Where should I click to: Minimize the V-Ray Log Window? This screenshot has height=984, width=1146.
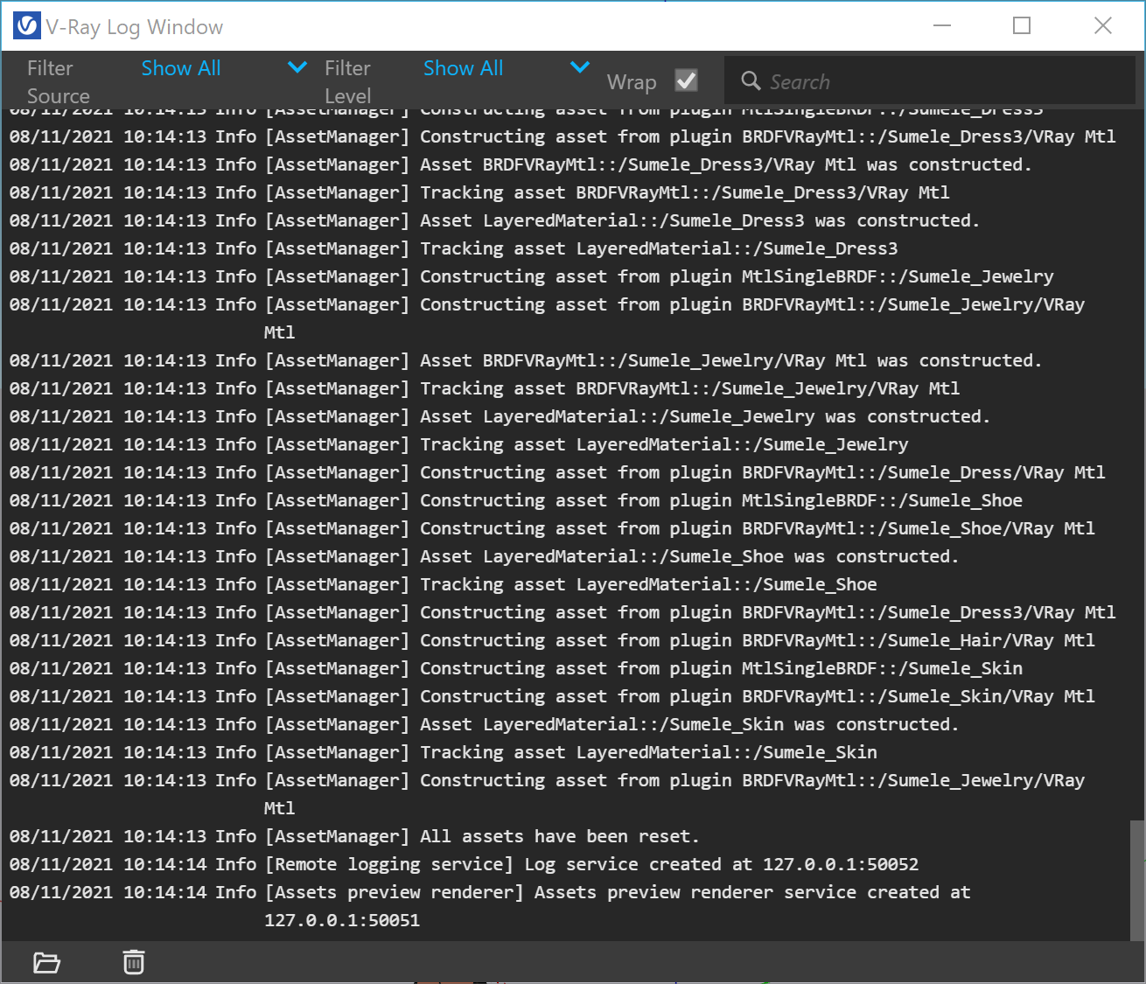pyautogui.click(x=942, y=25)
